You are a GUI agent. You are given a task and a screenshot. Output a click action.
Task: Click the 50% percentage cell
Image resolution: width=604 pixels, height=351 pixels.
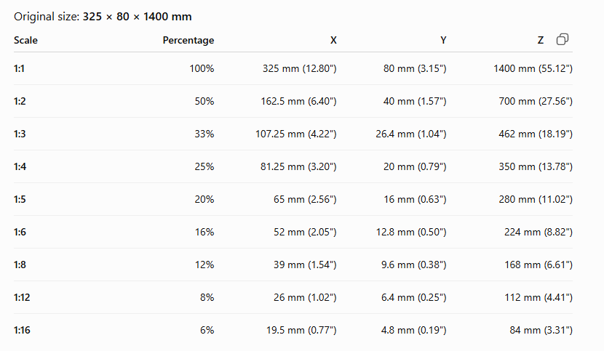tap(204, 101)
